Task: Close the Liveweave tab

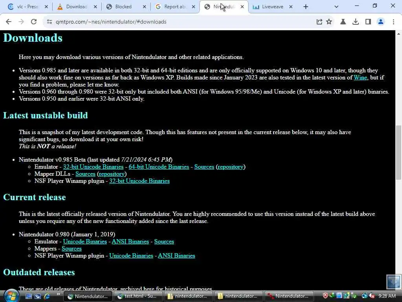Action: click(x=291, y=7)
